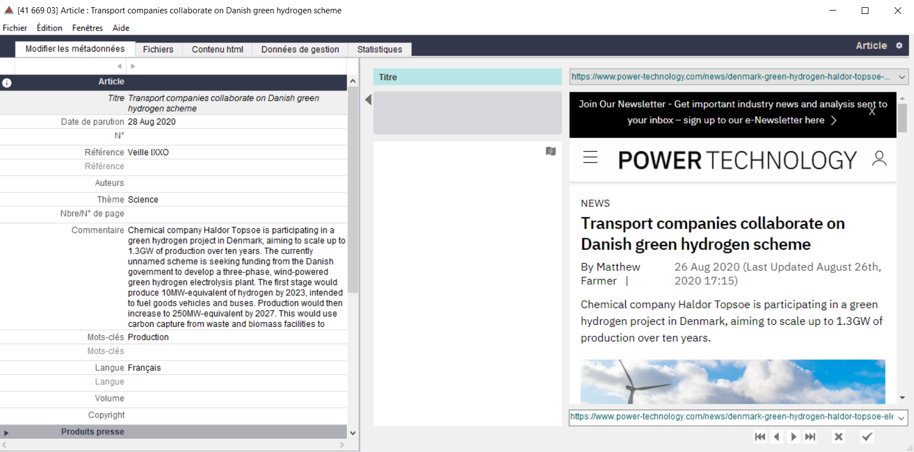Click the empty Copyright field
914x452 pixels.
(237, 415)
